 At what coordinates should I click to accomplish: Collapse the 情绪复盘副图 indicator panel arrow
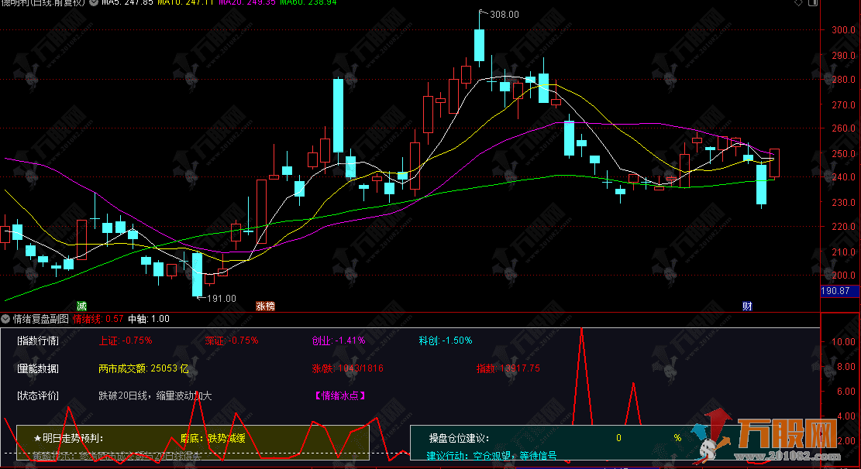6,318
